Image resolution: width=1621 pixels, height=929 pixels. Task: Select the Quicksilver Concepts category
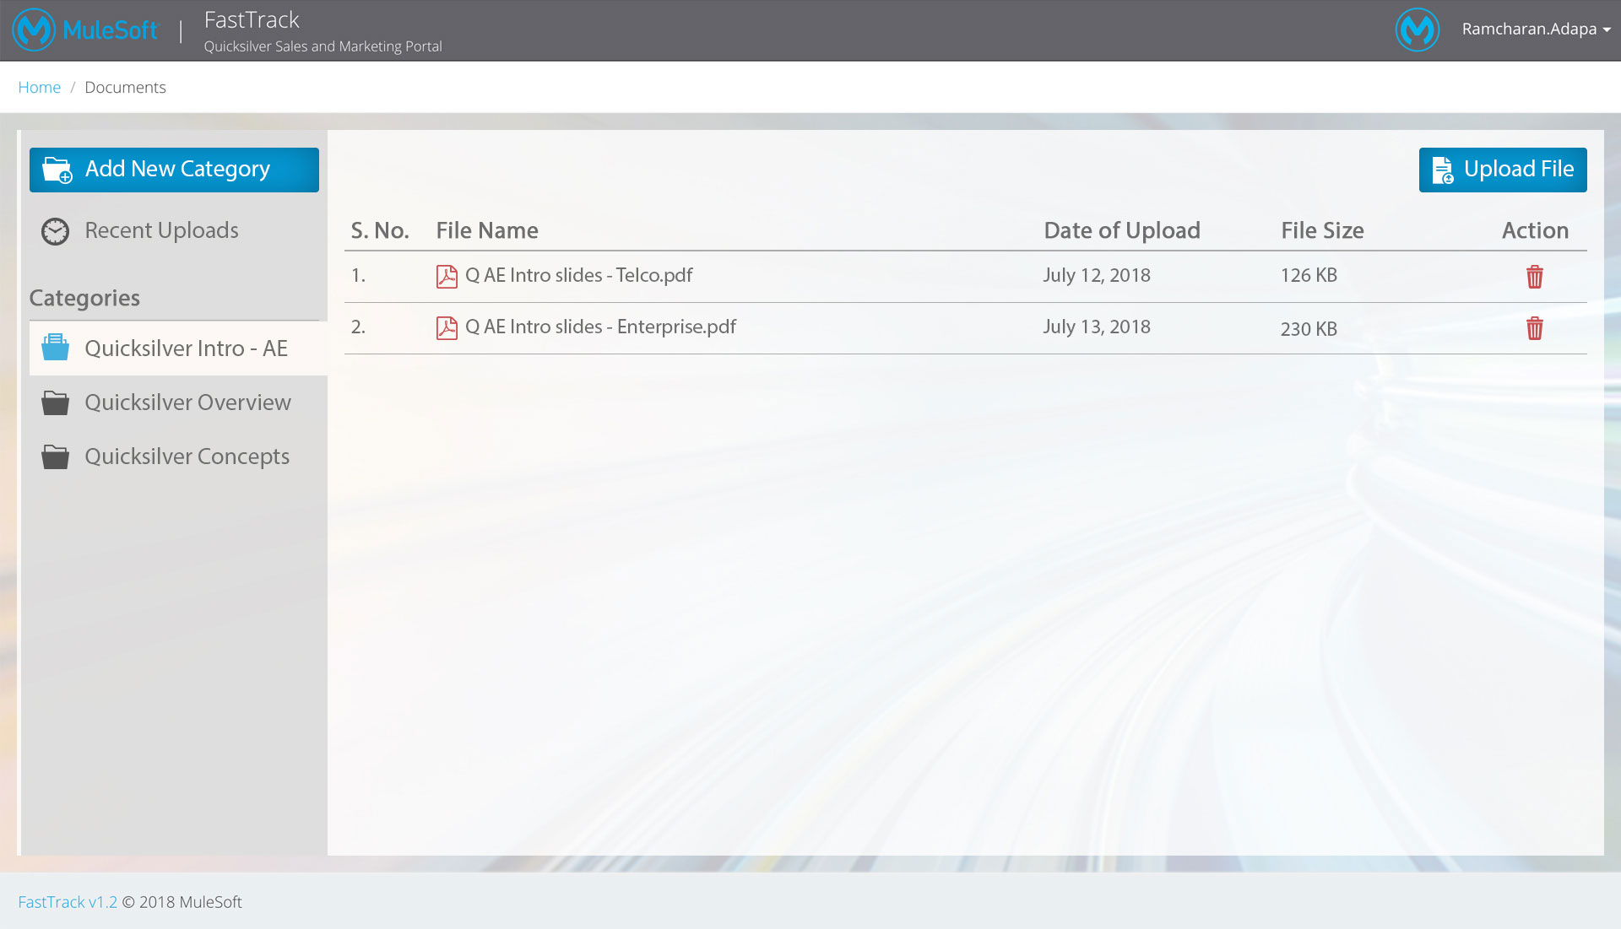click(187, 456)
